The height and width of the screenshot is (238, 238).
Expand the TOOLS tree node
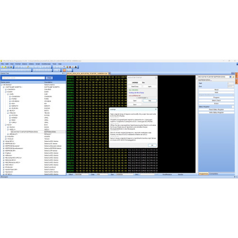(6, 139)
